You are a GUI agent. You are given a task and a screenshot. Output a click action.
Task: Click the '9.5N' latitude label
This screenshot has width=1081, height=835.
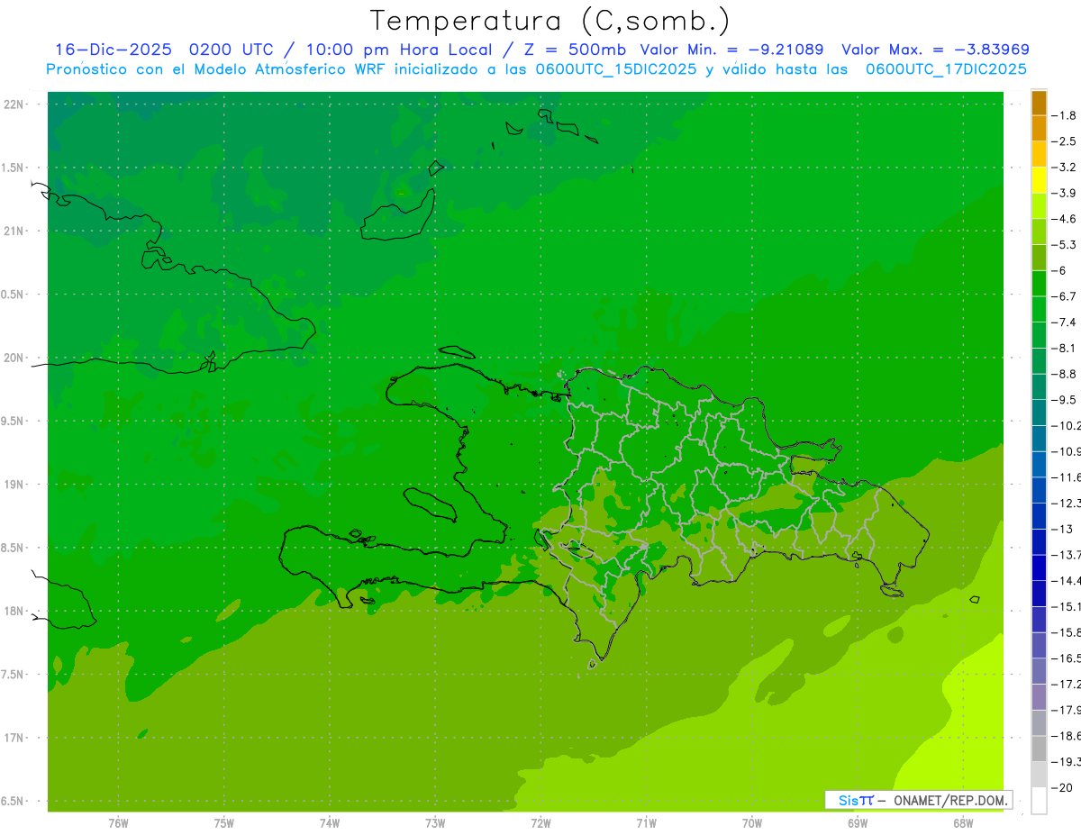coord(14,421)
